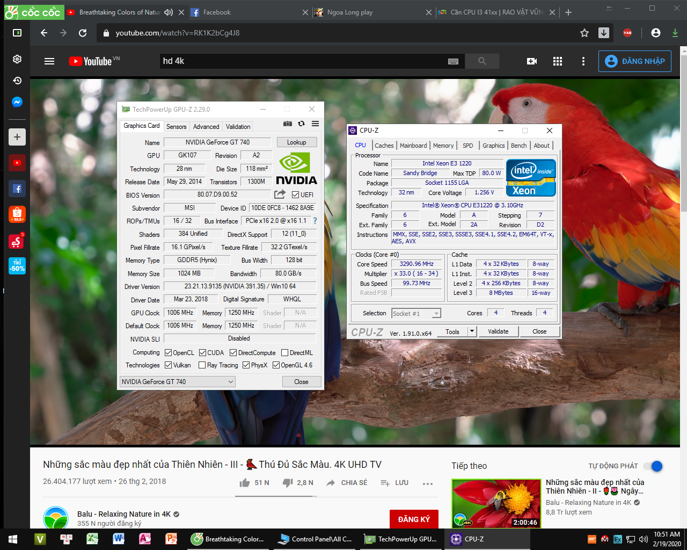Open Excel from taskbar
The image size is (687, 550).
(x=92, y=539)
